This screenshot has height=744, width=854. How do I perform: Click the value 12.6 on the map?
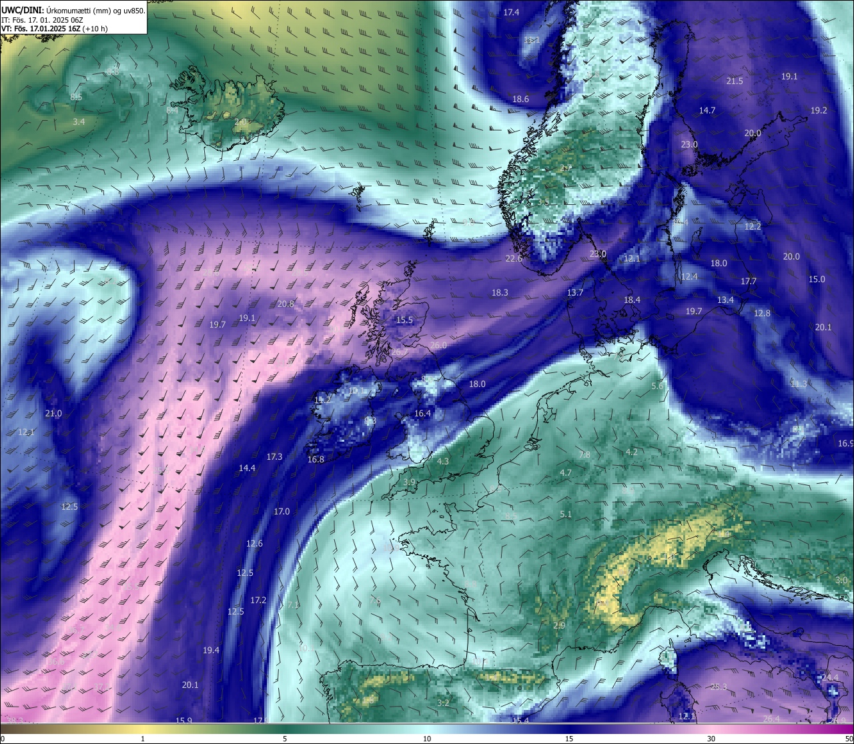coord(254,543)
